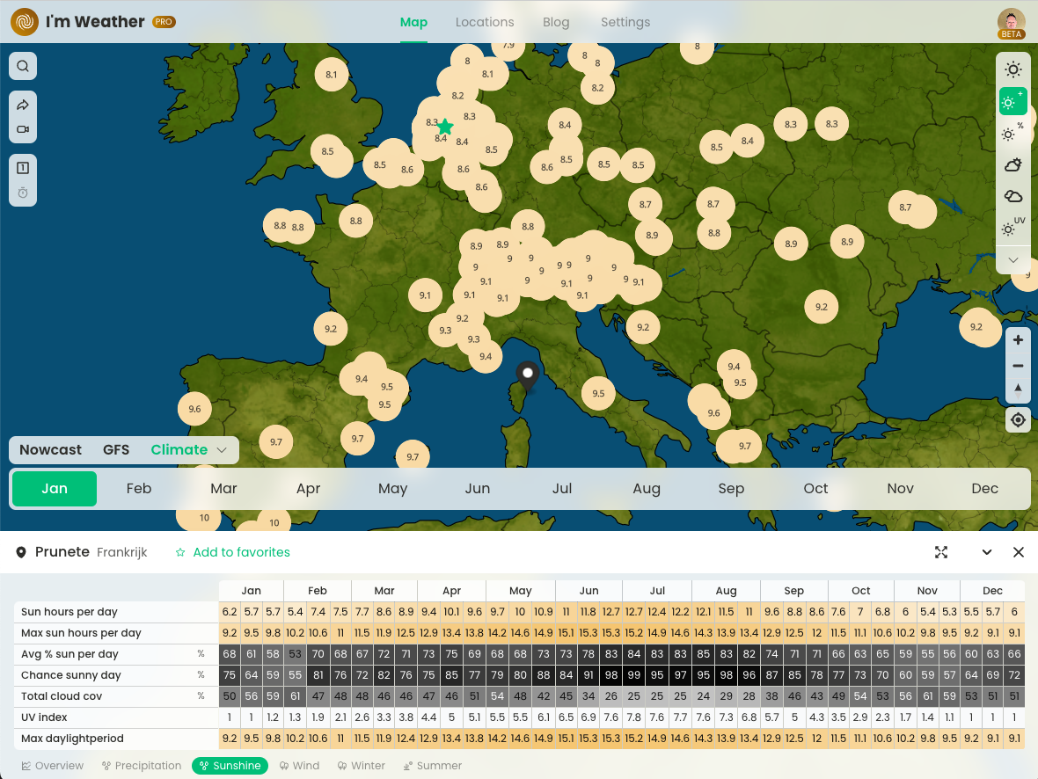The width and height of the screenshot is (1038, 779).
Task: Click the stopwatch timer icon
Action: coord(22,192)
